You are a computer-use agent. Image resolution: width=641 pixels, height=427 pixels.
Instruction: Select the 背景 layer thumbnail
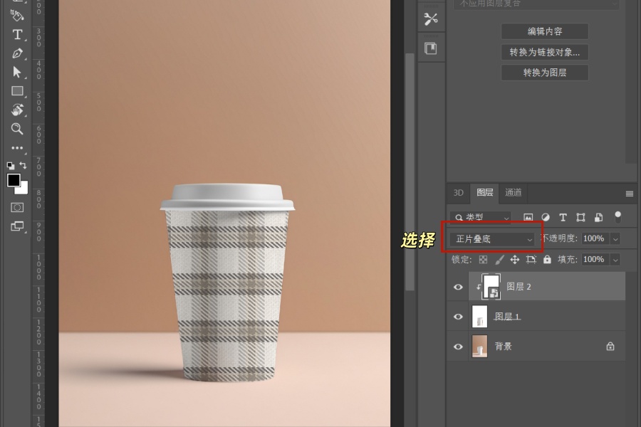[479, 346]
